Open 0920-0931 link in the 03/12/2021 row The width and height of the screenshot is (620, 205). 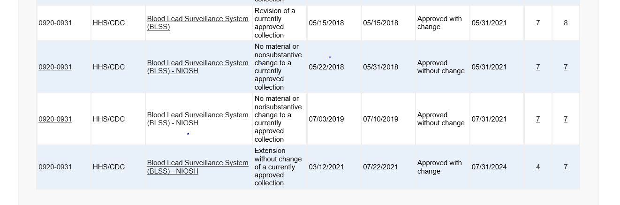55,167
